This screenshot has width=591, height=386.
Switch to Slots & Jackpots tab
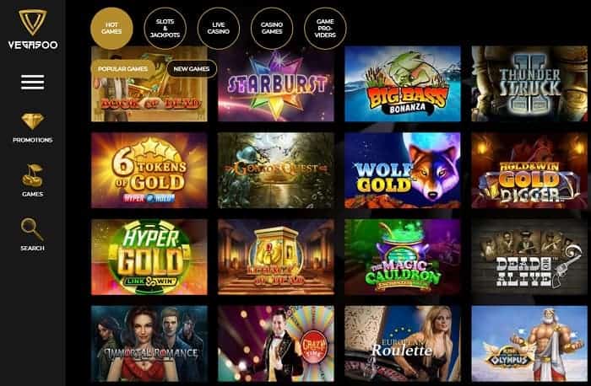pos(165,29)
